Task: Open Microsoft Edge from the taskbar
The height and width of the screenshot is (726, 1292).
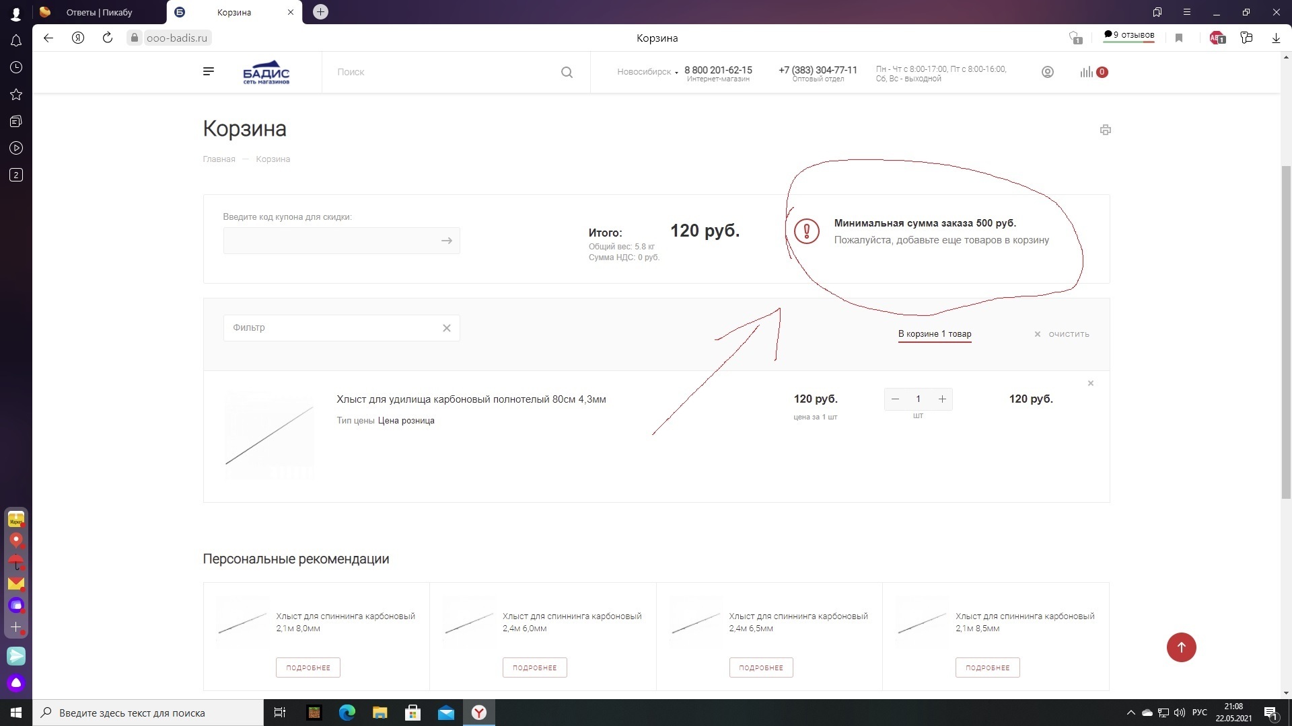Action: pyautogui.click(x=347, y=713)
